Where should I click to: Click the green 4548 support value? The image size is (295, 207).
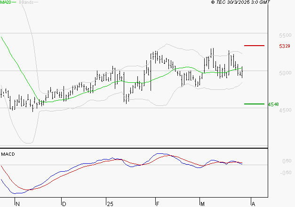pyautogui.click(x=273, y=104)
